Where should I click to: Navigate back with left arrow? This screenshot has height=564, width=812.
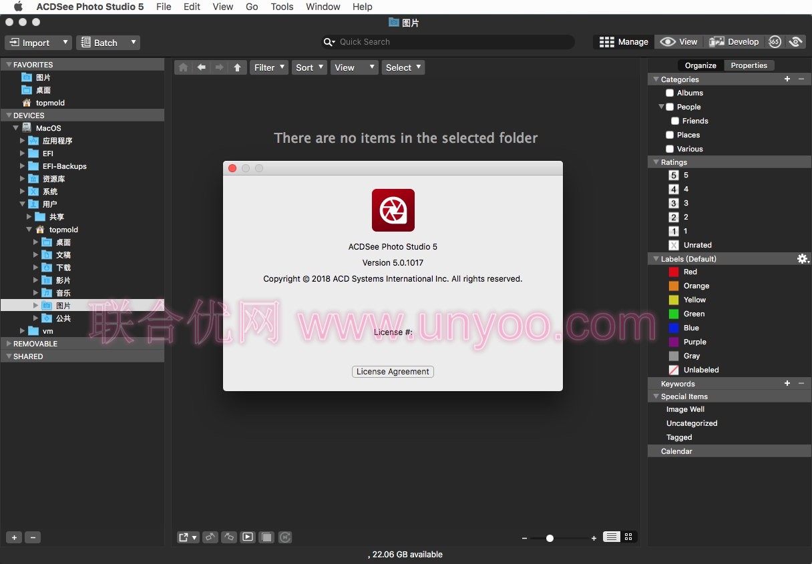tap(201, 67)
